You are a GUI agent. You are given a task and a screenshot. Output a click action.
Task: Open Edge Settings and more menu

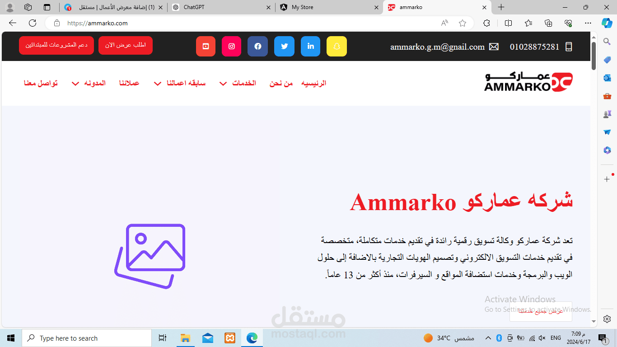click(x=588, y=23)
